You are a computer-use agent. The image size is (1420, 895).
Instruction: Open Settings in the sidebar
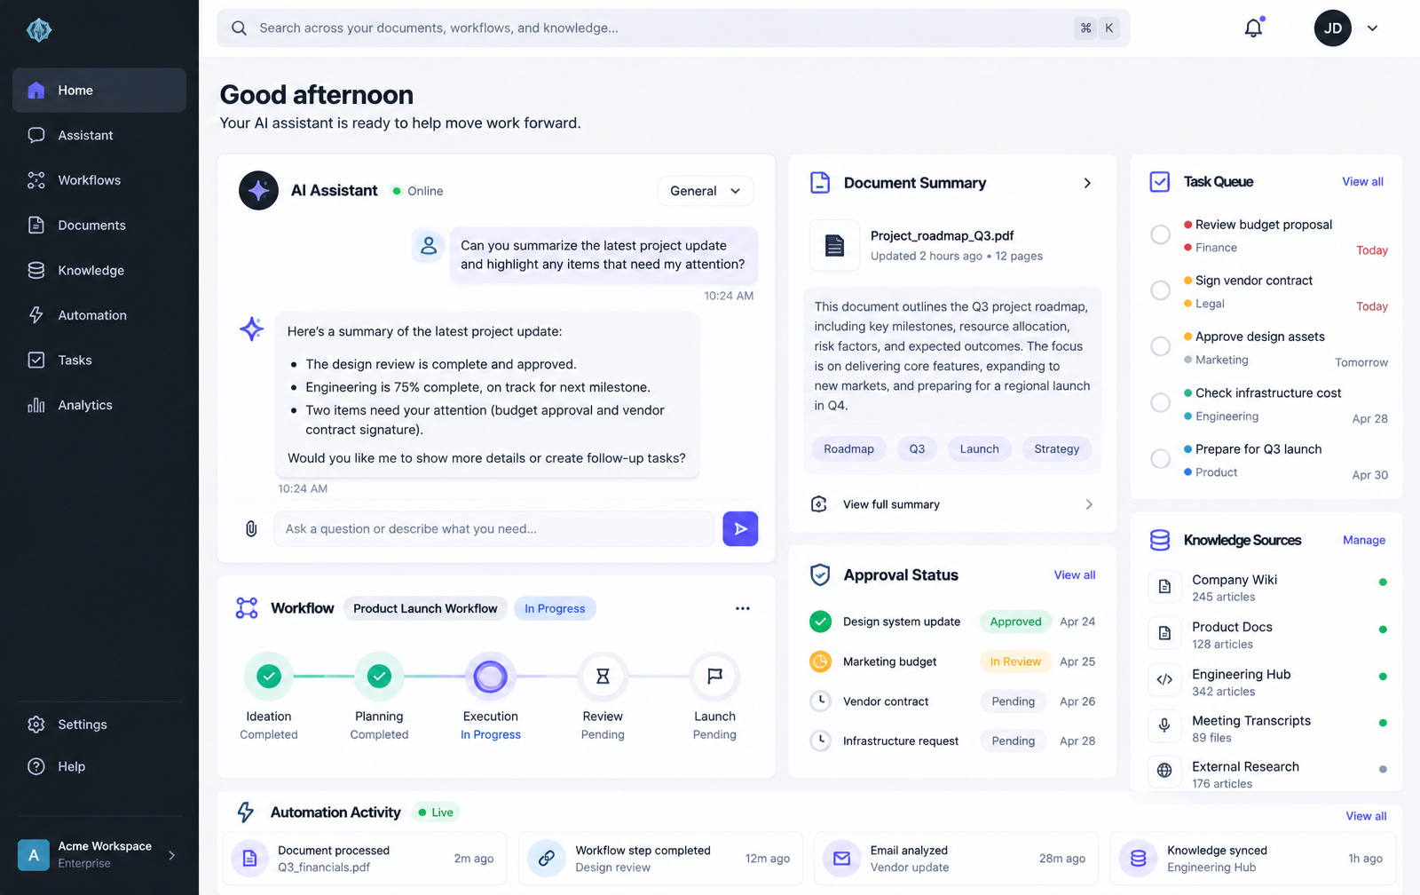(99, 725)
